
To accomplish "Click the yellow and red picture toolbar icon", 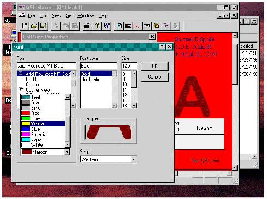I will pyautogui.click(x=156, y=26).
